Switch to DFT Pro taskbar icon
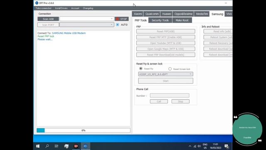 click(86, 146)
